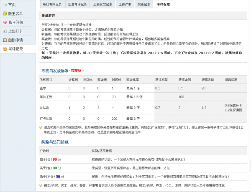Click the 发帖数 row in standards table
Viewport: 251px width, 192px height.
click(x=45, y=108)
